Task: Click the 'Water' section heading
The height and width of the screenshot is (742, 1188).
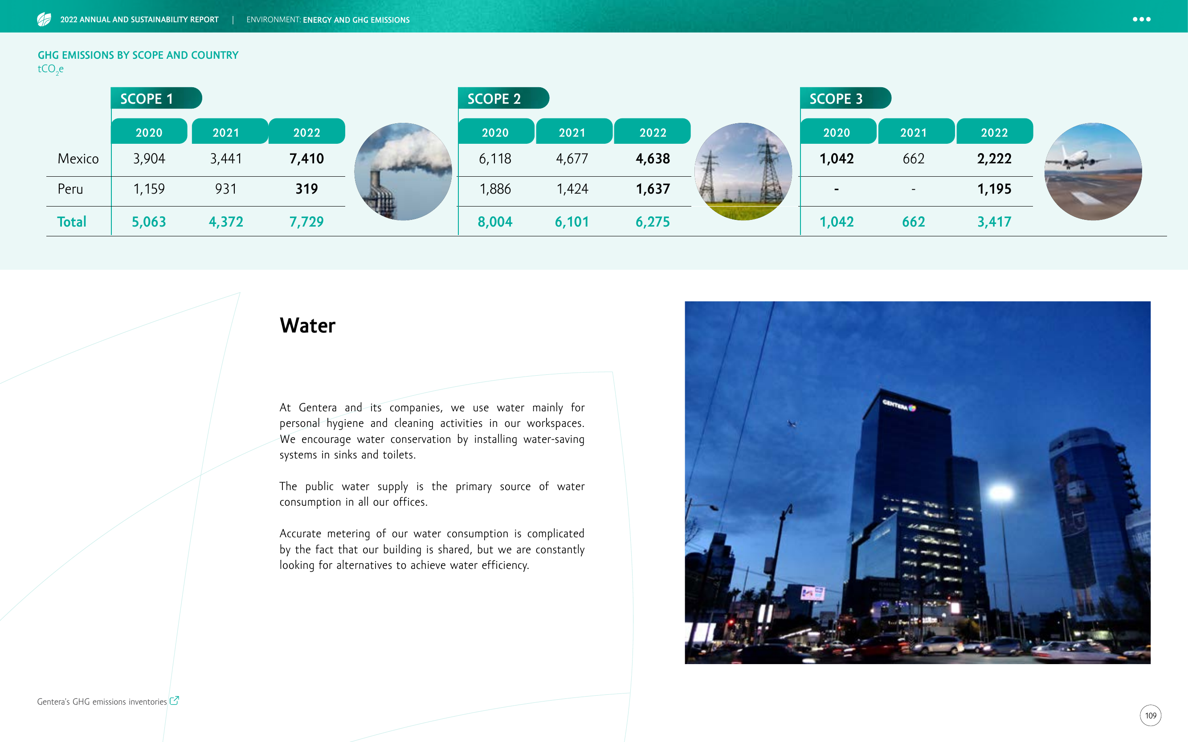Action: 307,325
